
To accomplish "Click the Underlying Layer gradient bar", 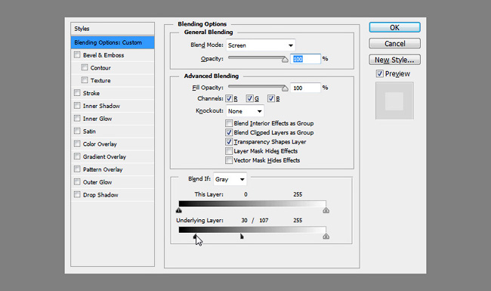I will (x=252, y=230).
